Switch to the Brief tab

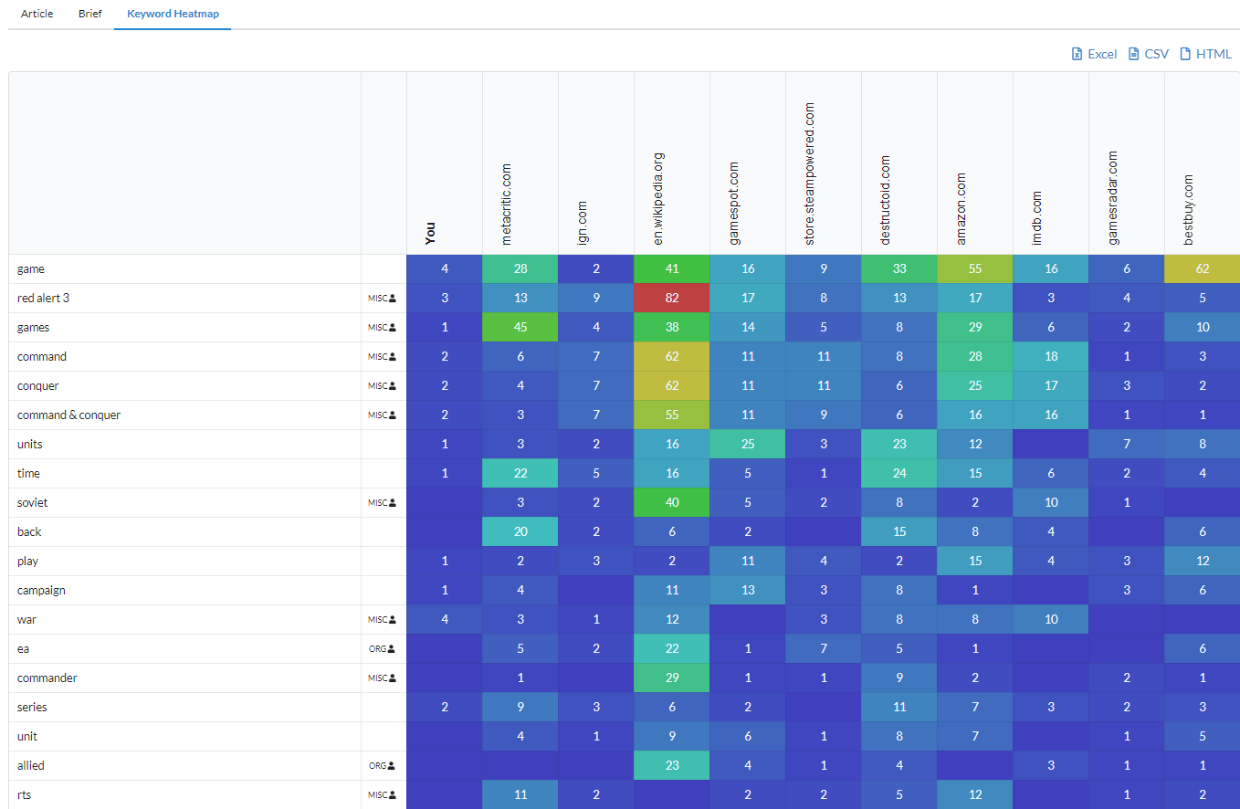click(x=89, y=14)
